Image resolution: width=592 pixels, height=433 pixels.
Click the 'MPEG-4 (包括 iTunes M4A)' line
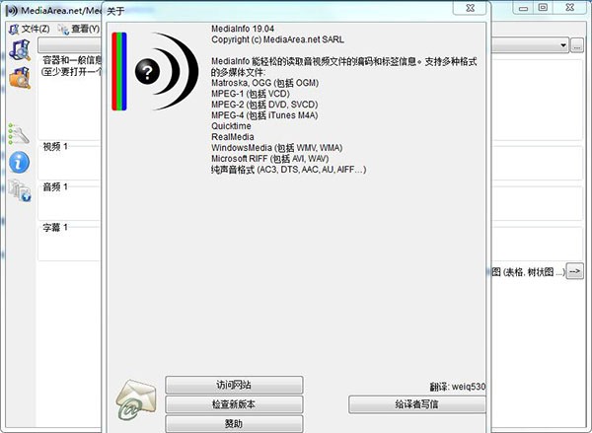(264, 115)
